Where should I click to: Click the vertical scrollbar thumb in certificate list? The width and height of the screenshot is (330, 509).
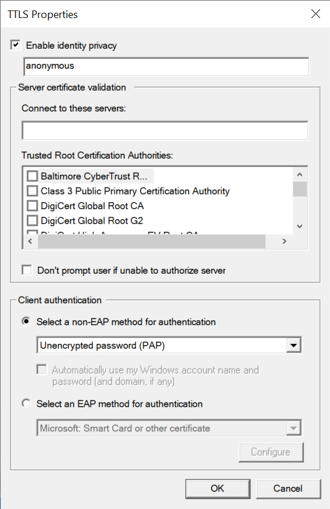pos(300,189)
